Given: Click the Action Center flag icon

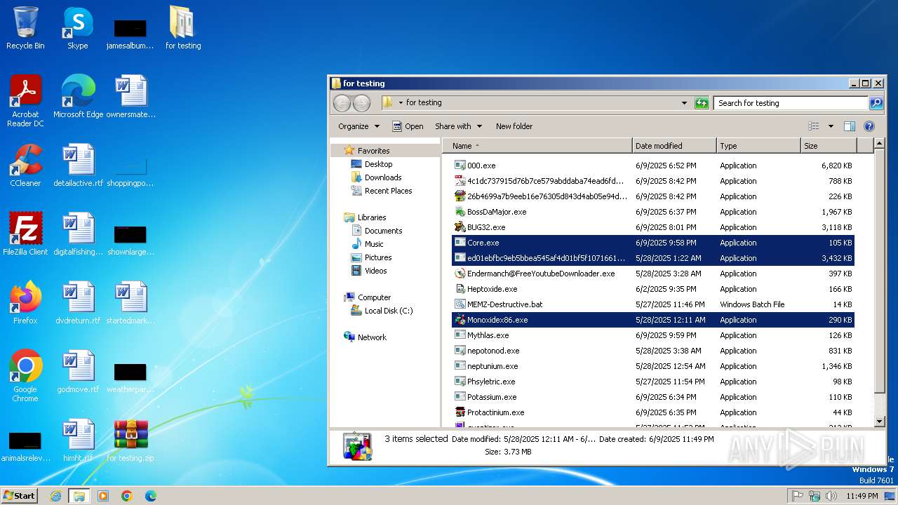Looking at the screenshot, I should coord(797,496).
